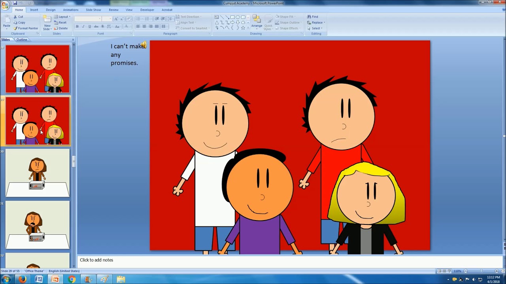Open Text Direction dropdown
506x284 pixels.
pos(188,17)
